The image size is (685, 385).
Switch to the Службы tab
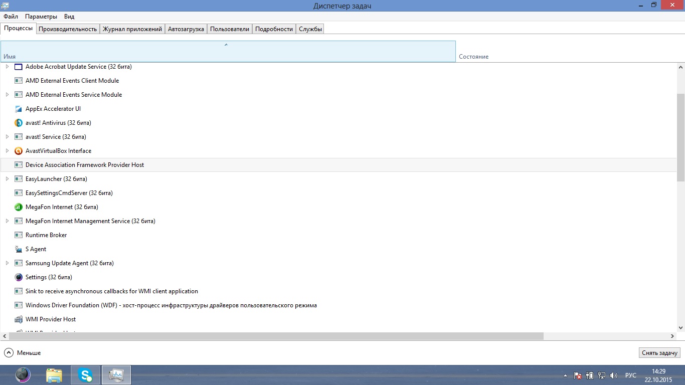click(310, 29)
